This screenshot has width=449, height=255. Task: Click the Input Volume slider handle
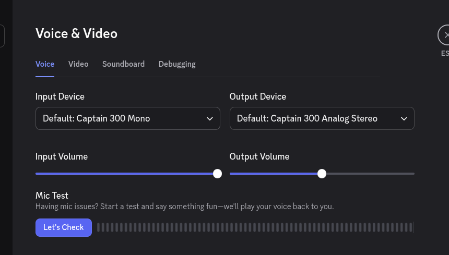tap(217, 174)
